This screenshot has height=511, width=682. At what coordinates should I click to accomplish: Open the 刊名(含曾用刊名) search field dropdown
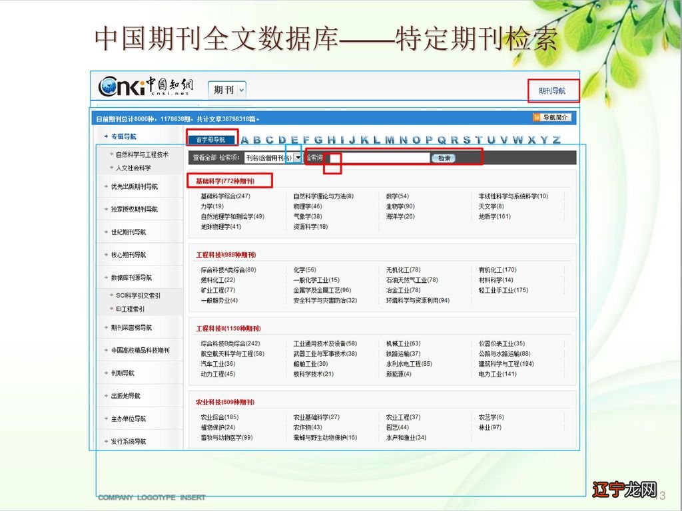[297, 158]
